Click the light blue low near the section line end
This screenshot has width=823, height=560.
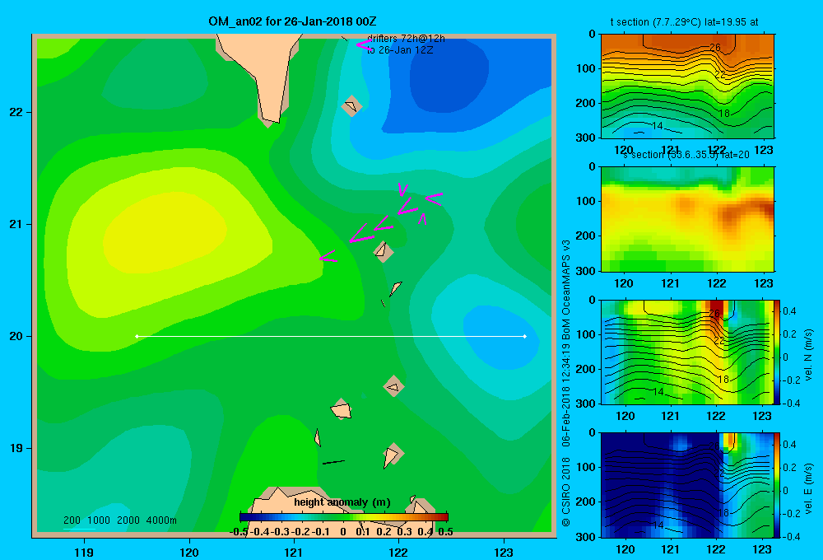click(x=501, y=336)
